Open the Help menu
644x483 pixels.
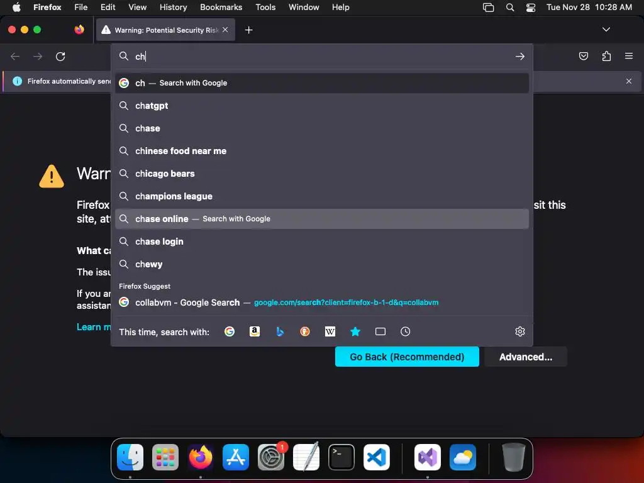tap(340, 7)
